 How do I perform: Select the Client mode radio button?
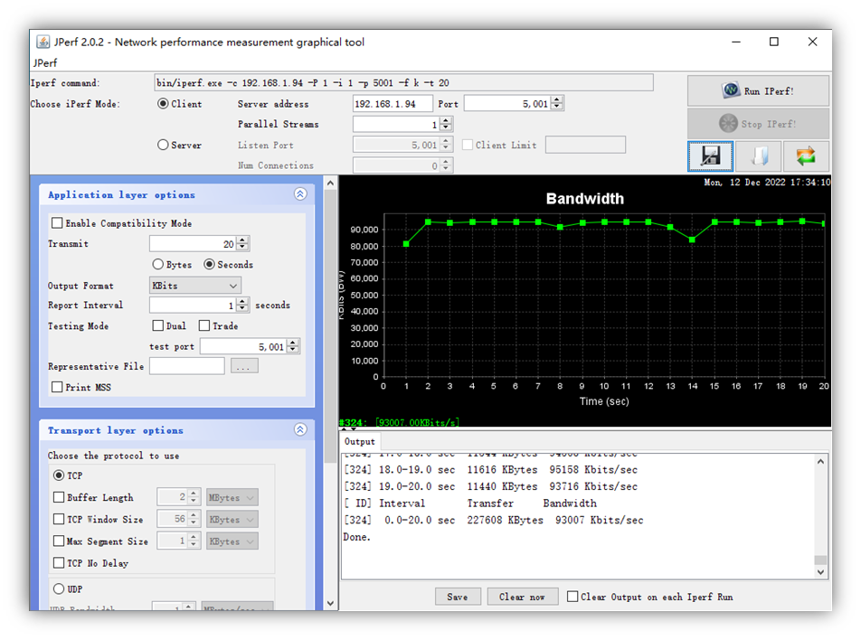(x=163, y=104)
